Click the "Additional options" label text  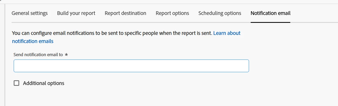pyautogui.click(x=44, y=83)
